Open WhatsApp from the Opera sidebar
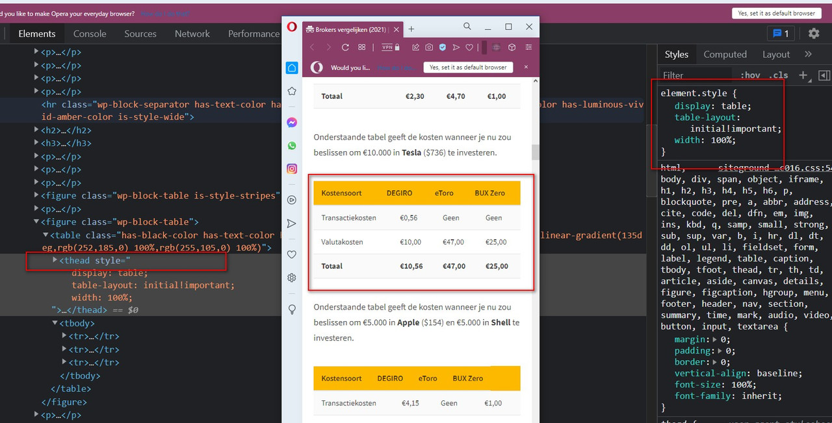 pyautogui.click(x=292, y=145)
